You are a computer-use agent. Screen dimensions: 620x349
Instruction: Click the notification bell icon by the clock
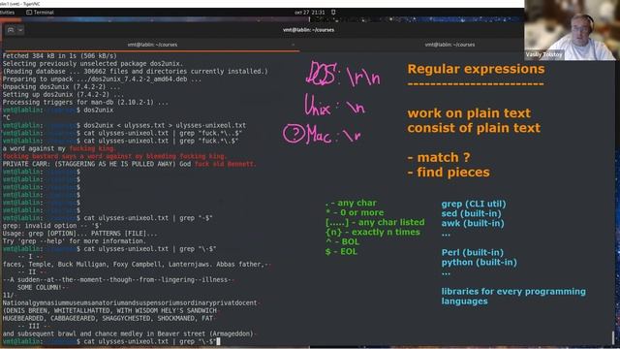(333, 13)
